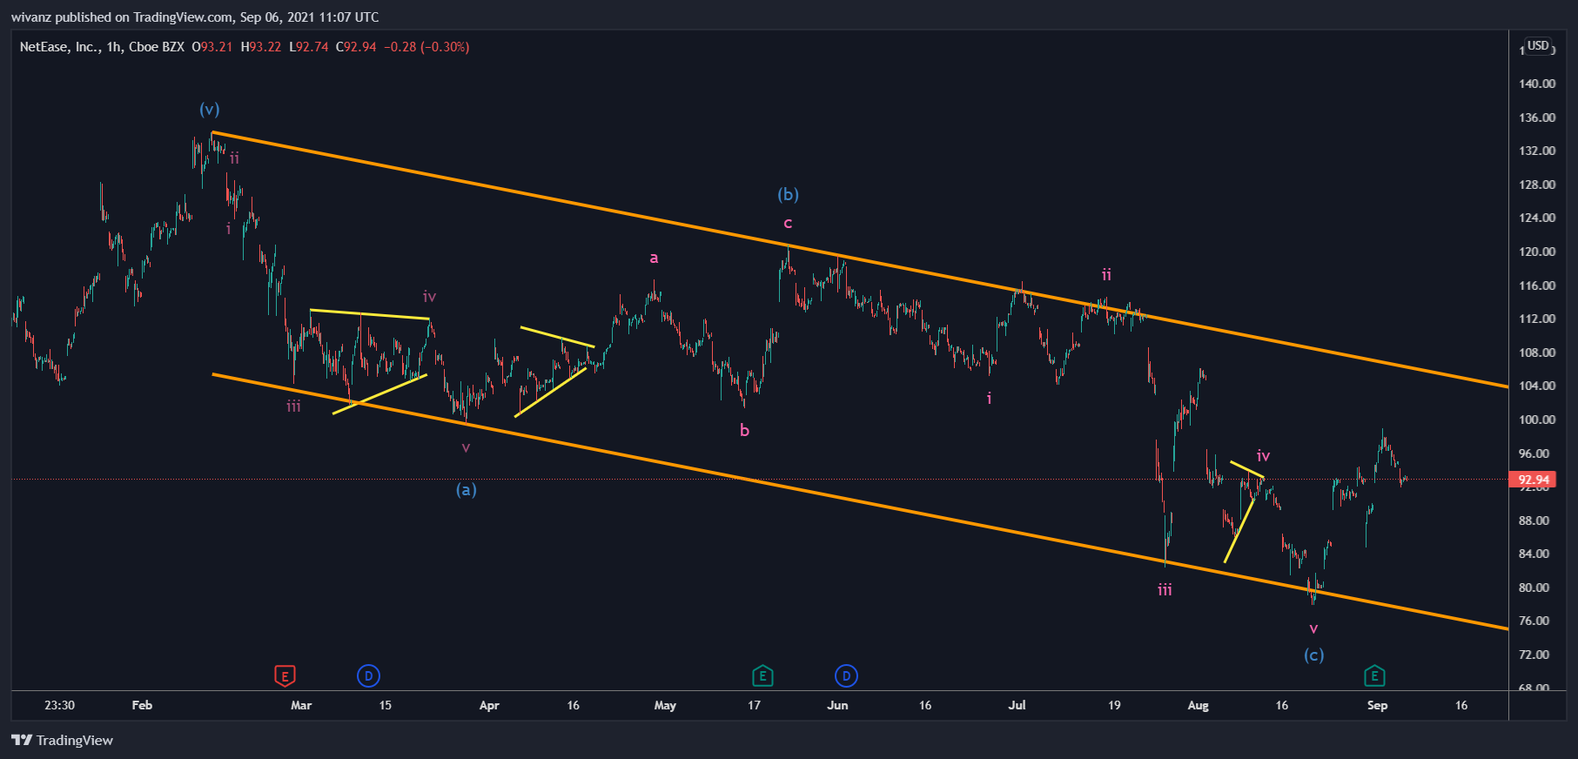Click the pink 'c' wave label below (b)
This screenshot has width=1578, height=759.
point(788,224)
